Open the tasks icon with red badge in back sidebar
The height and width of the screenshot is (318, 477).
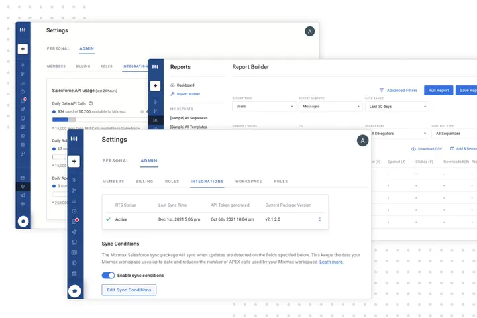point(23,100)
